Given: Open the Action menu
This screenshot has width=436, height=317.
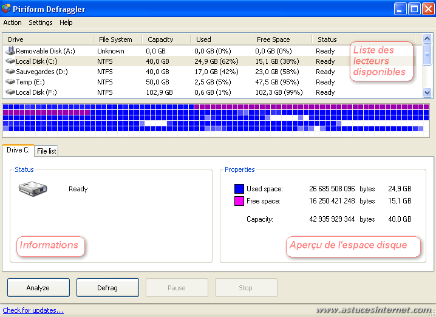Looking at the screenshot, I should click(x=12, y=22).
